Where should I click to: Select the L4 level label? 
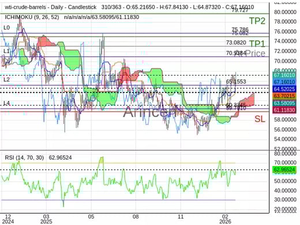(x=6, y=103)
